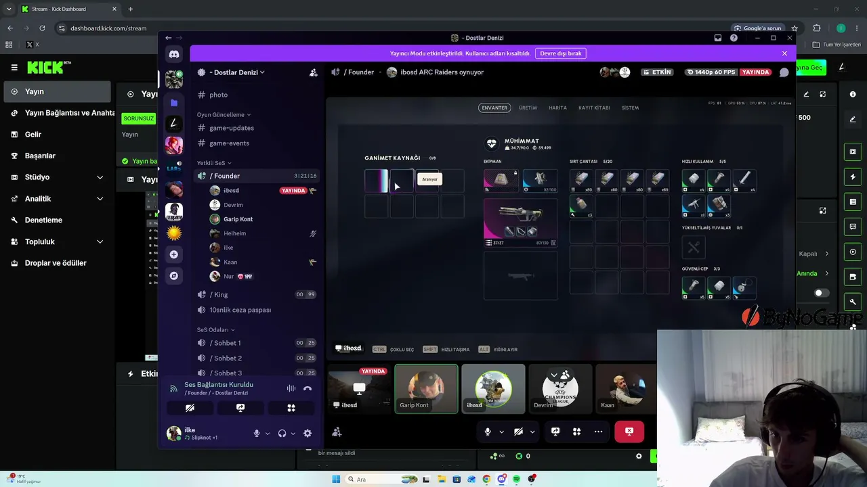Open Kick settings gear near bottom

coord(639,457)
